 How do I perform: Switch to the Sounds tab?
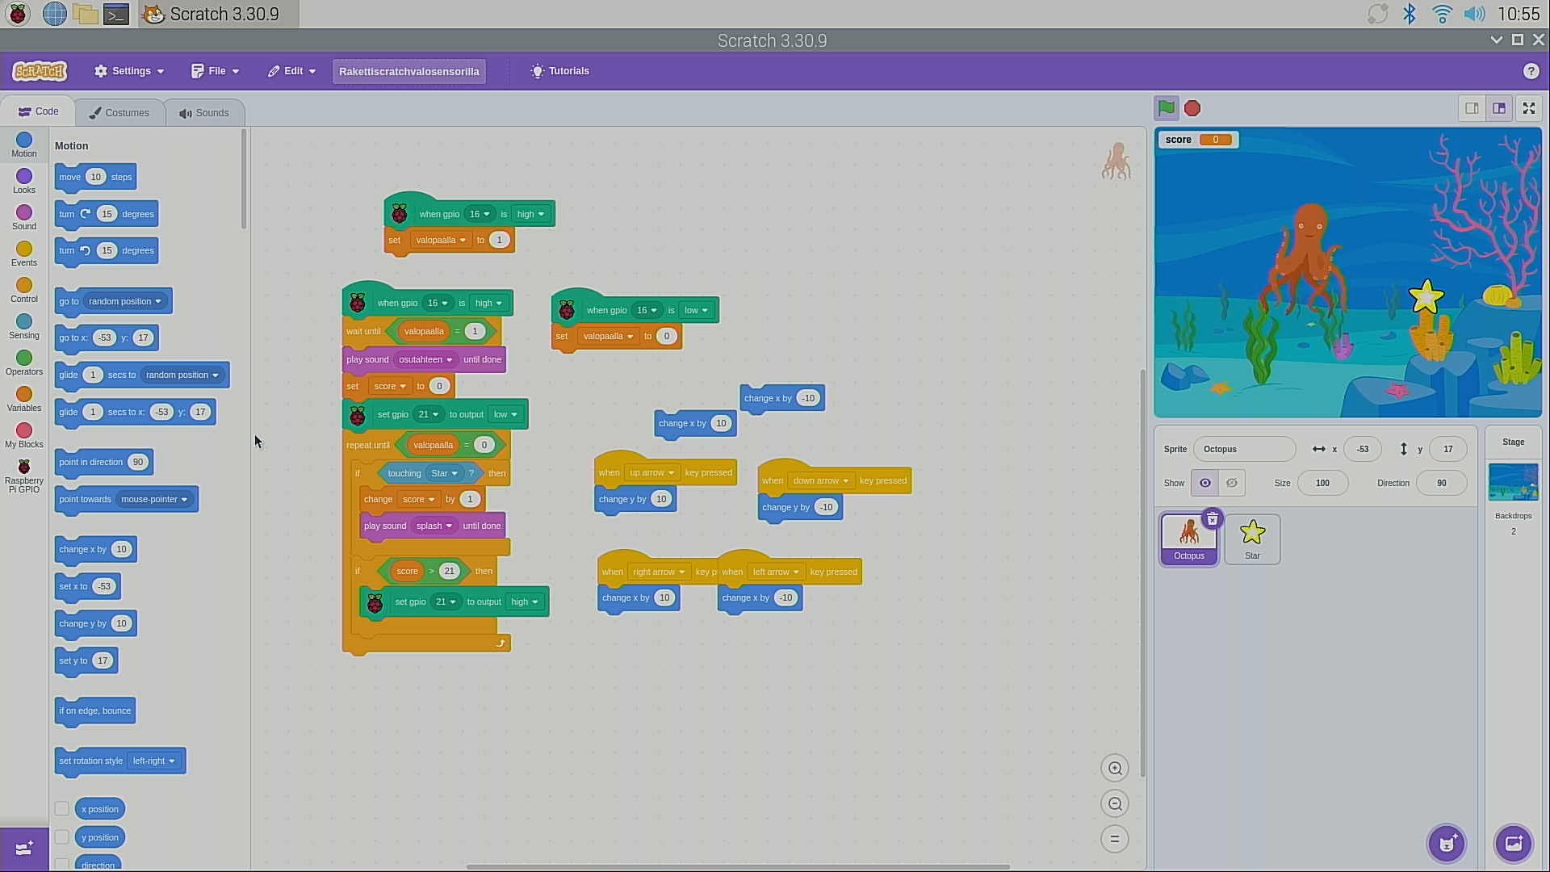pyautogui.click(x=204, y=112)
